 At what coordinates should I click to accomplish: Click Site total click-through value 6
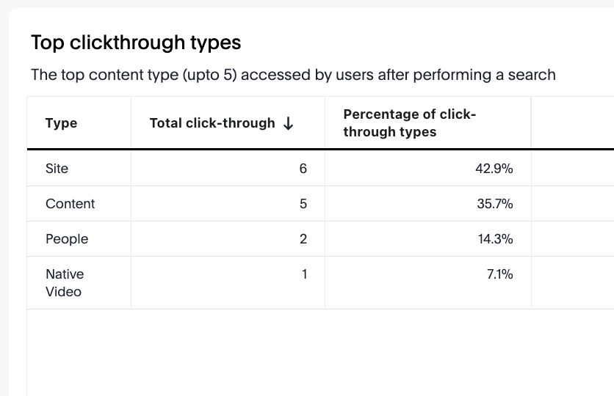[303, 169]
